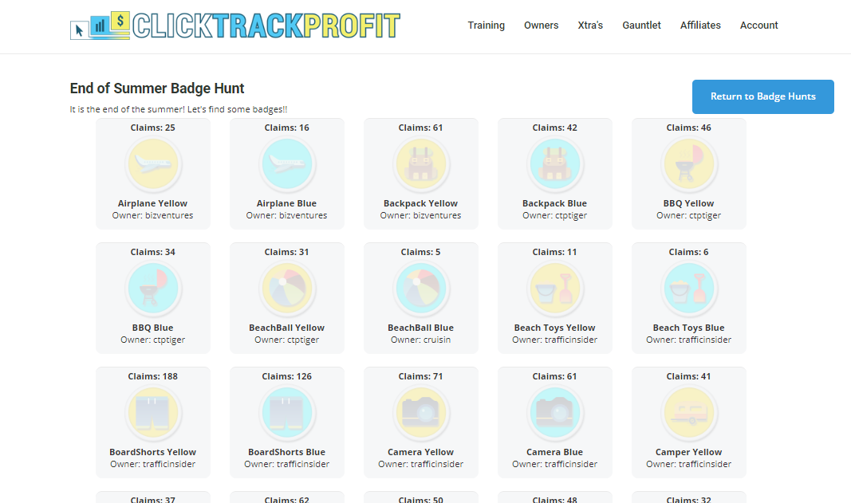Click the BBQ Yellow badge name
The width and height of the screenshot is (851, 503).
[689, 203]
